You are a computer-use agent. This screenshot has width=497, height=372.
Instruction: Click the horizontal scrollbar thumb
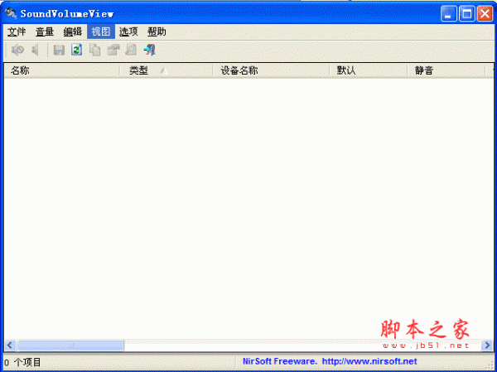tap(70, 345)
